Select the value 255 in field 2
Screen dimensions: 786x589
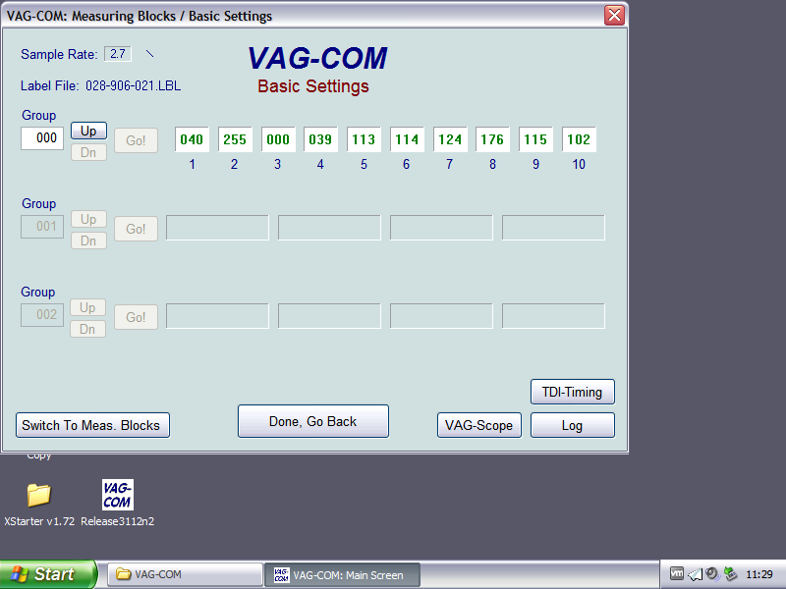click(235, 139)
